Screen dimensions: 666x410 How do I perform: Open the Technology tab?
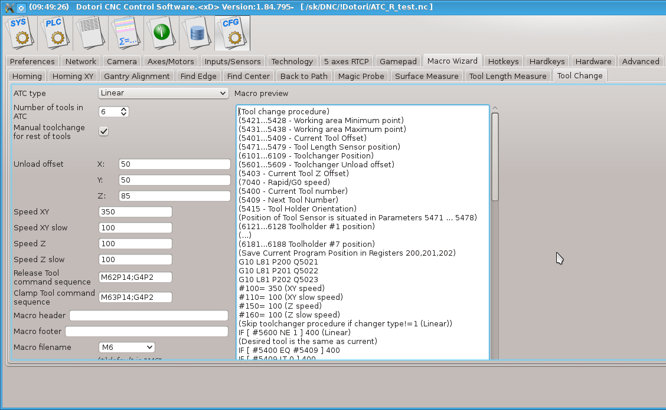[x=292, y=61]
